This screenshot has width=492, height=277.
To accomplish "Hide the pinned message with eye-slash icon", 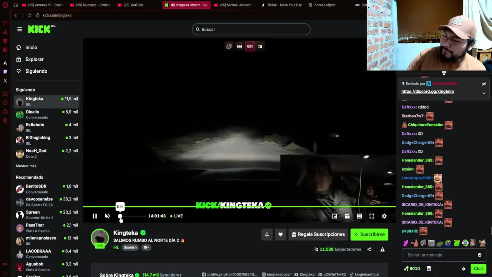I will (484, 84).
